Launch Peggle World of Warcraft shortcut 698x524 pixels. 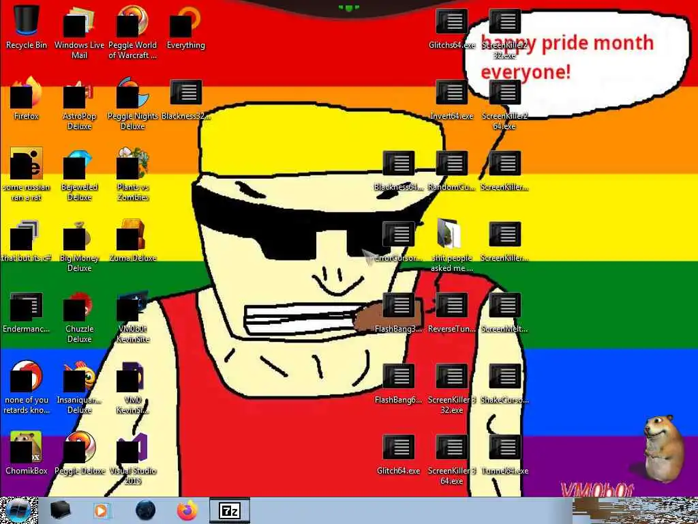tap(133, 32)
